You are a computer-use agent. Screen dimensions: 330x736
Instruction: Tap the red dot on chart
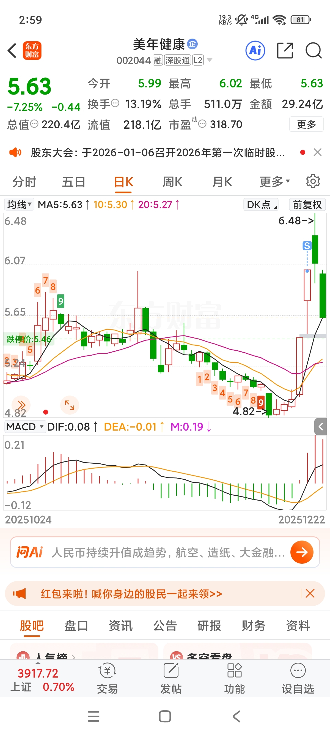[x=46, y=412]
